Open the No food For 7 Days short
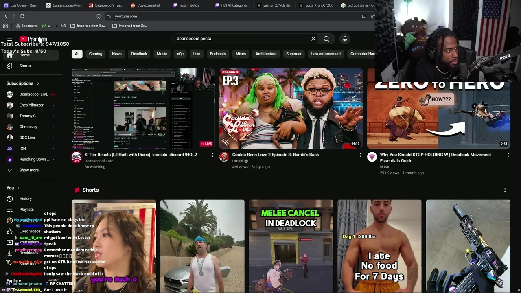The width and height of the screenshot is (521, 293). tap(379, 246)
